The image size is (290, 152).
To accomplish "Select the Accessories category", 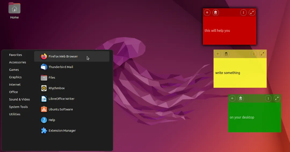I will click(x=17, y=62).
